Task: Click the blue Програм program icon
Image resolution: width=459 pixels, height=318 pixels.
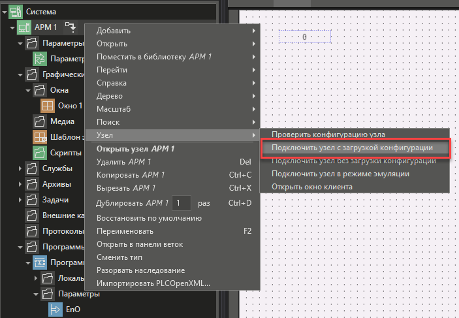Action: 40,262
